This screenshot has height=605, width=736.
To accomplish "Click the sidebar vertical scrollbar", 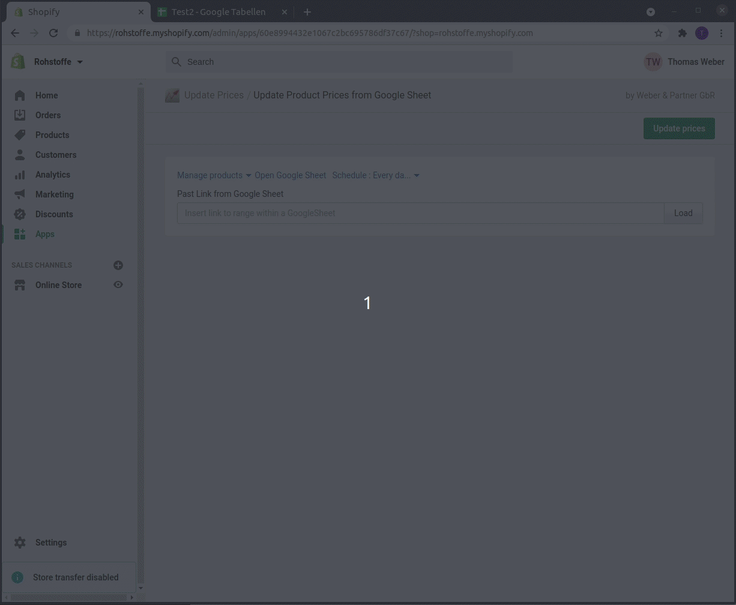I will coord(141,336).
